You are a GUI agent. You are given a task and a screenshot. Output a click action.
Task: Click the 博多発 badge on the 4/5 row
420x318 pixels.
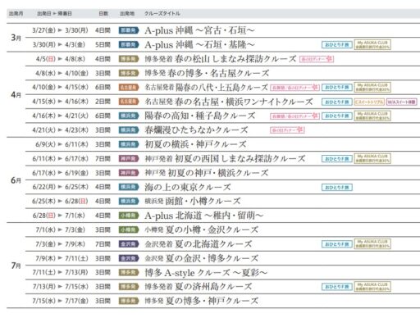pyautogui.click(x=129, y=59)
